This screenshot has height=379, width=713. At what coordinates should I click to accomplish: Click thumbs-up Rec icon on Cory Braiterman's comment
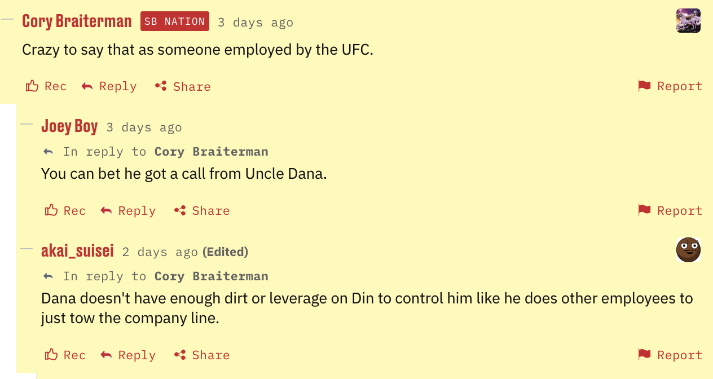(x=32, y=86)
